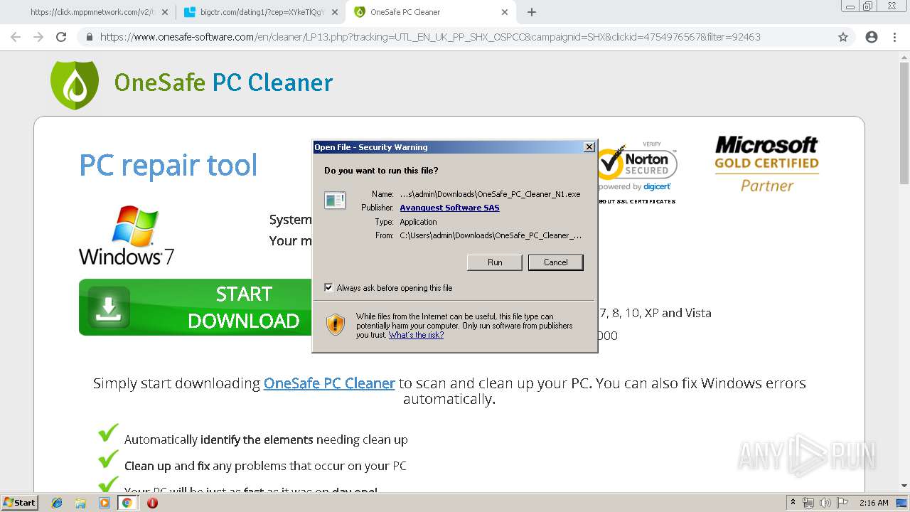Click the OneSafe shield logo
The image size is (910, 512).
[75, 84]
